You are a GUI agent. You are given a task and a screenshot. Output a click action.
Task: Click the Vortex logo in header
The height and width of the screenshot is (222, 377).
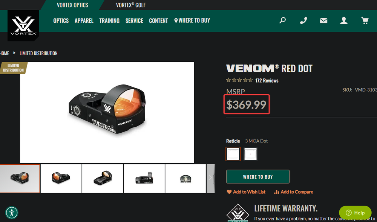click(x=23, y=26)
